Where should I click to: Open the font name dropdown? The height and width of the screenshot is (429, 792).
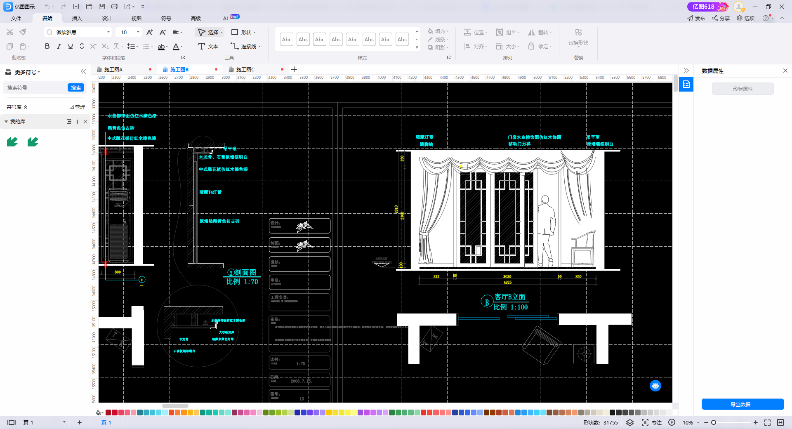coord(108,32)
